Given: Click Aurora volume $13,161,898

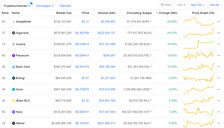Looking at the screenshot, I should click(107, 44).
